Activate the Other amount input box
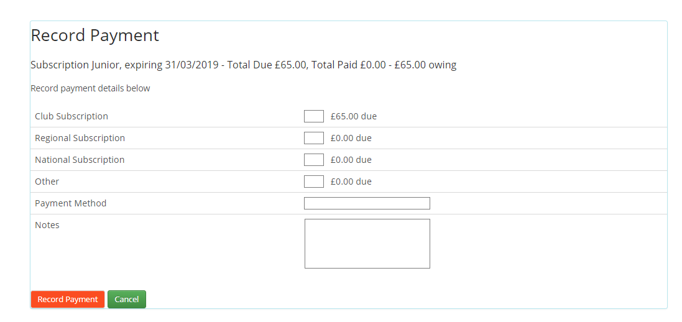 [313, 182]
